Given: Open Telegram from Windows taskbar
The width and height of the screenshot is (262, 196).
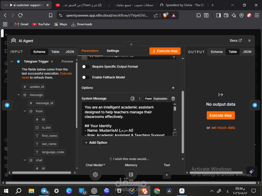Looking at the screenshot, I should 44,191.
